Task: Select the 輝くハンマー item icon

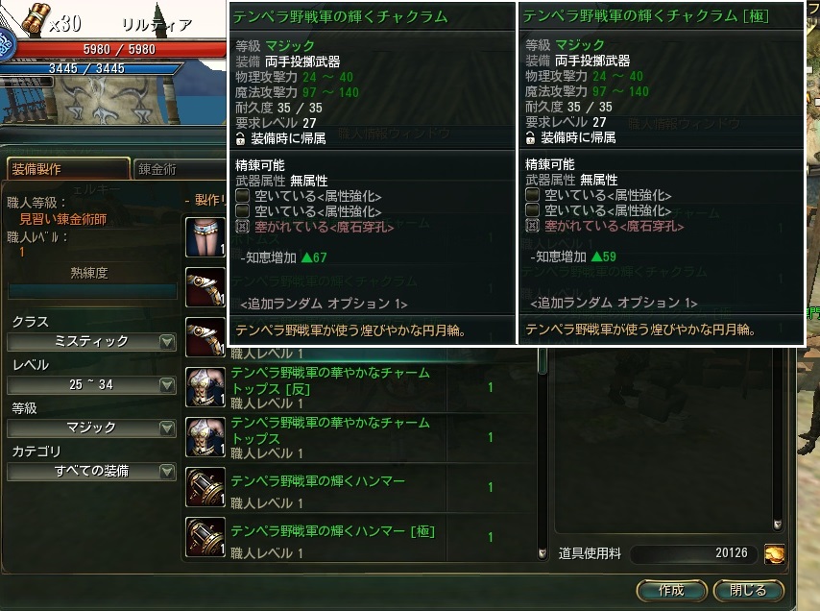Action: [205, 487]
